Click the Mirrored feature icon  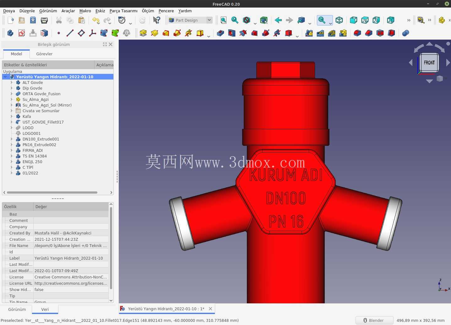click(309, 33)
